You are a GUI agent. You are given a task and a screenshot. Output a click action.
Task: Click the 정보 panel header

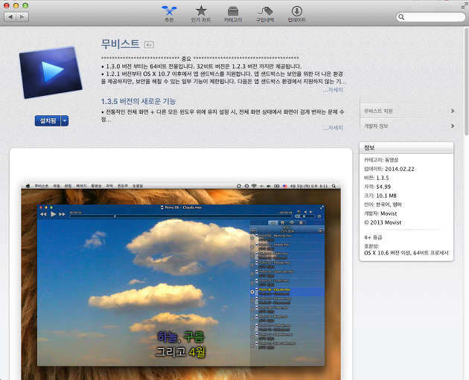click(x=406, y=148)
